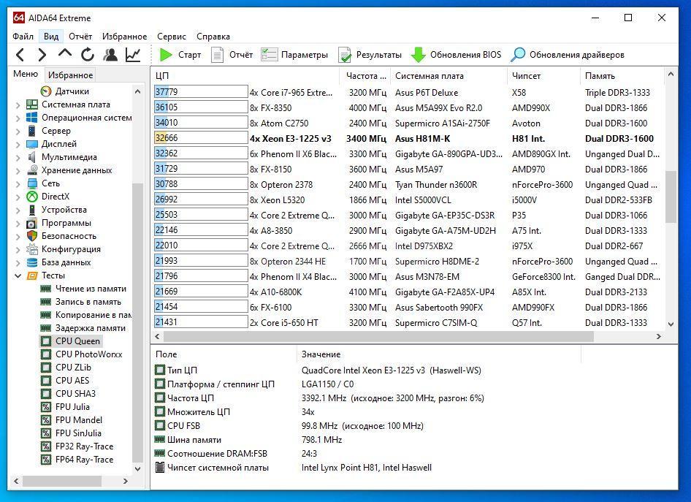The image size is (691, 502).
Task: Select the CPU PhotoWorxx test item
Action: tap(88, 354)
